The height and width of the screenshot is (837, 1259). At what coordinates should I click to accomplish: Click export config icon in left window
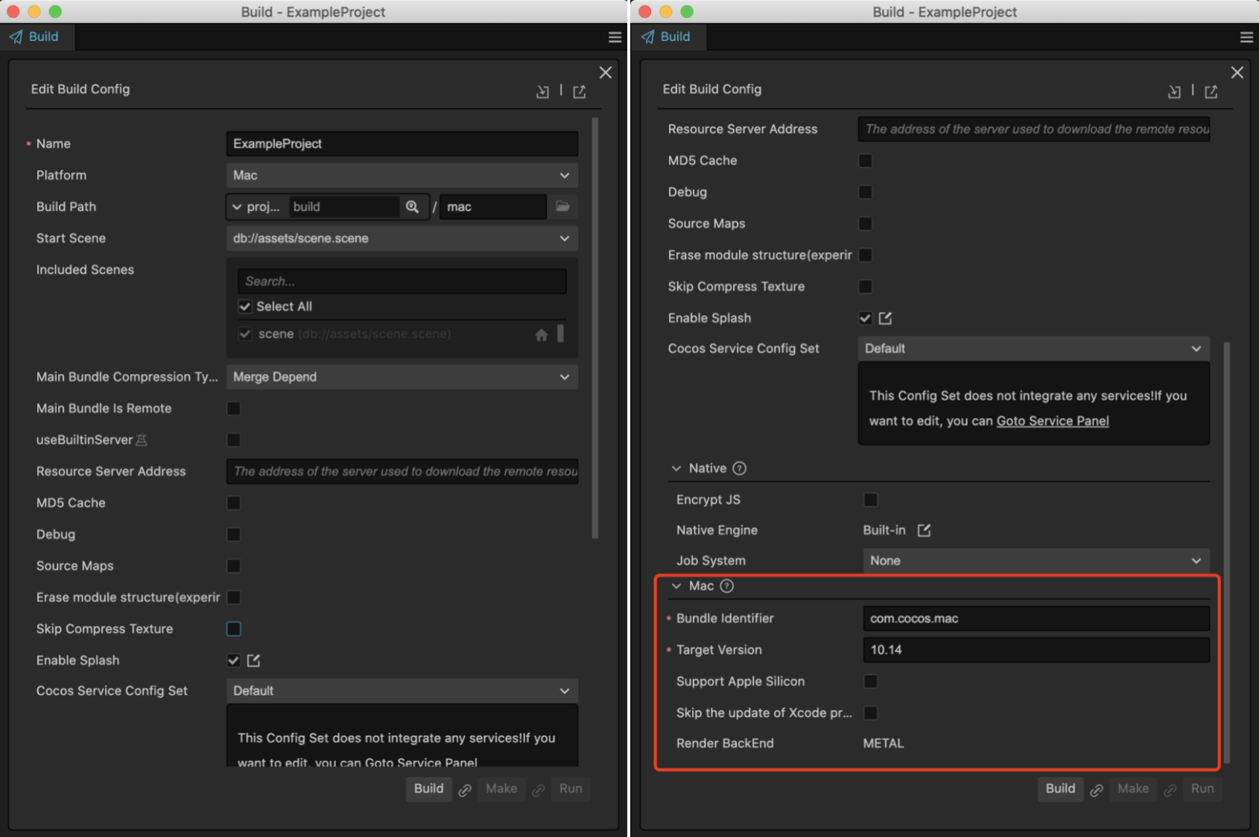pos(580,91)
